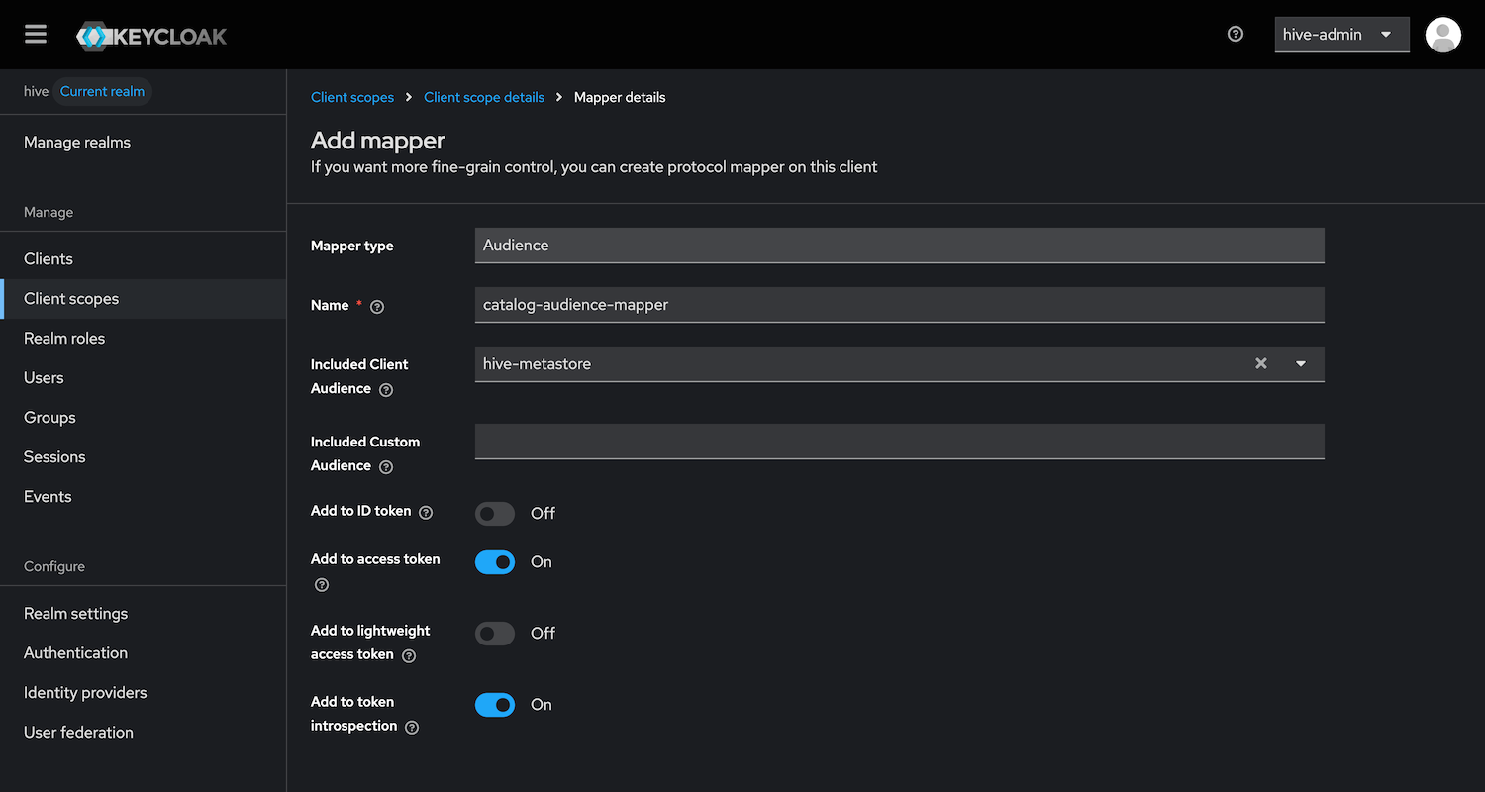Open Realm settings in sidebar
The width and height of the screenshot is (1485, 792).
pyautogui.click(x=75, y=614)
